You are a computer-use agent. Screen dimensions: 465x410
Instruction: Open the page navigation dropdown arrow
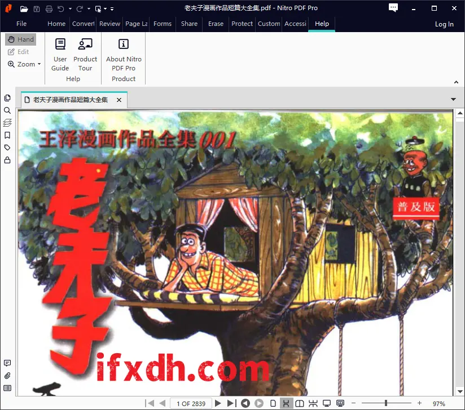pyautogui.click(x=454, y=99)
